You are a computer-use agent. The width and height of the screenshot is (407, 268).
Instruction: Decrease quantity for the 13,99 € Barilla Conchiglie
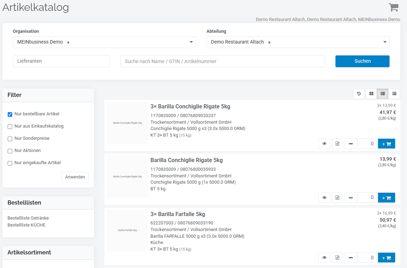click(x=351, y=198)
